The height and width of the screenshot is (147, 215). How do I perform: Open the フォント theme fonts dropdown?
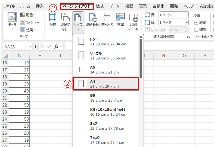tap(30, 22)
